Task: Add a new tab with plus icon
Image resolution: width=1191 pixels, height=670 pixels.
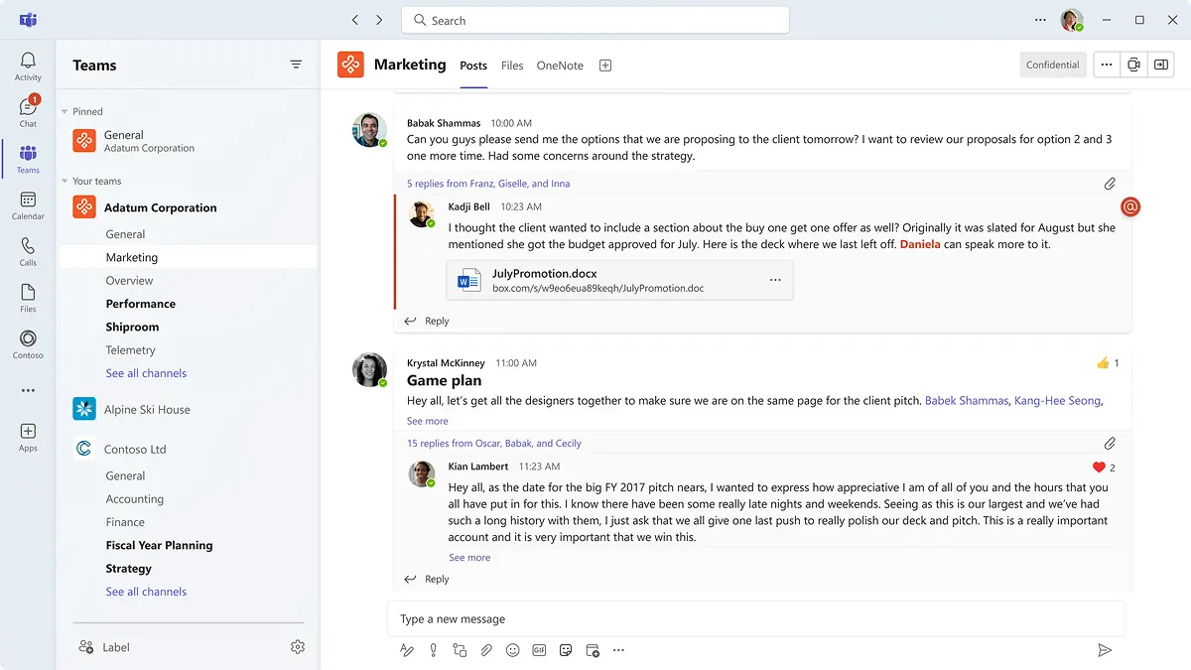Action: [x=605, y=66]
